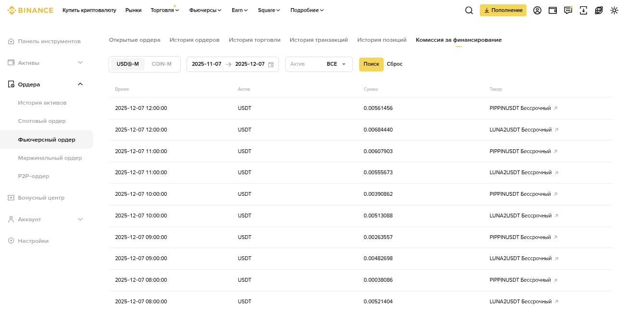This screenshot has width=627, height=311.
Task: Toggle the light theme sun icon
Action: pos(614,10)
